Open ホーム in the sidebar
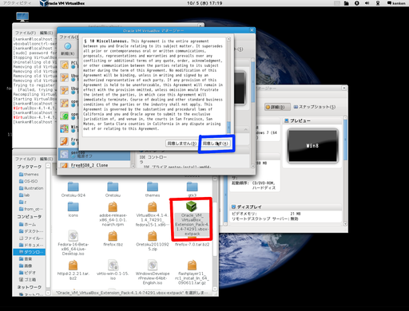 click(x=27, y=224)
